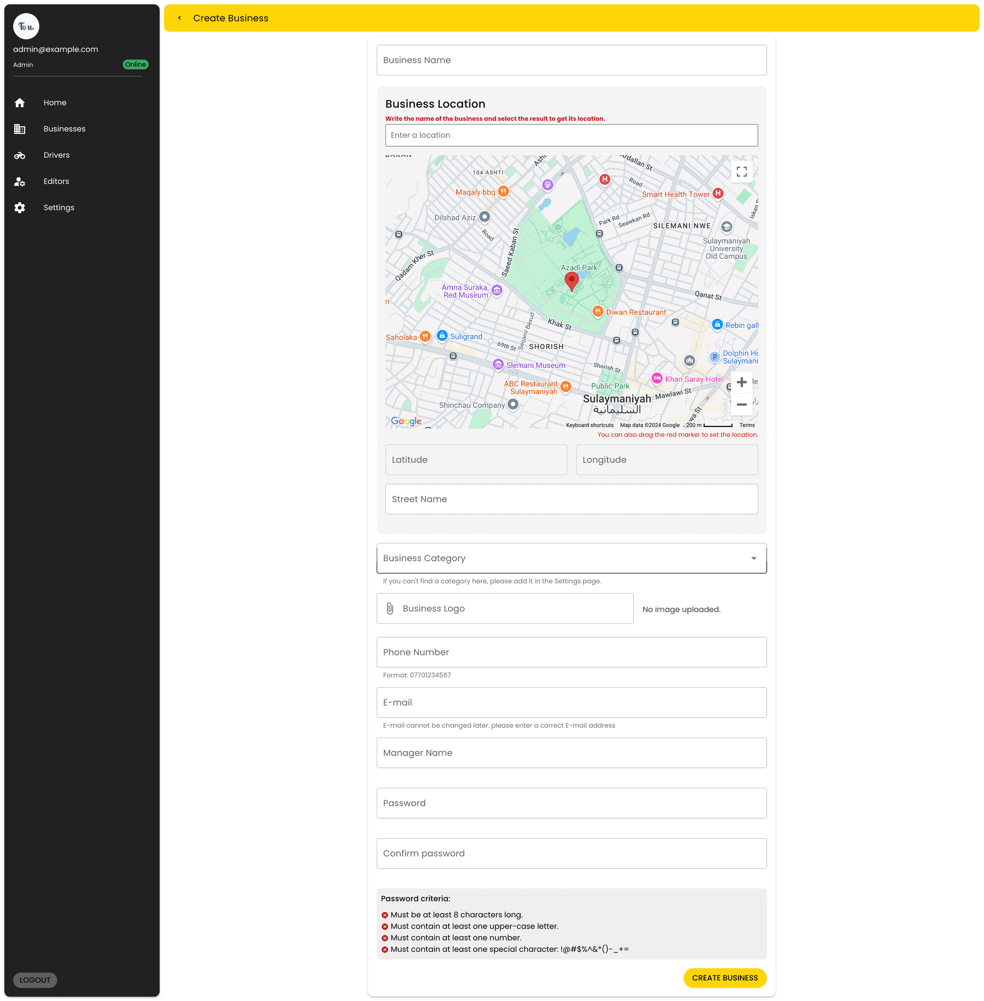Click the Drivers motorcycle icon
The height and width of the screenshot is (1001, 984).
19,155
